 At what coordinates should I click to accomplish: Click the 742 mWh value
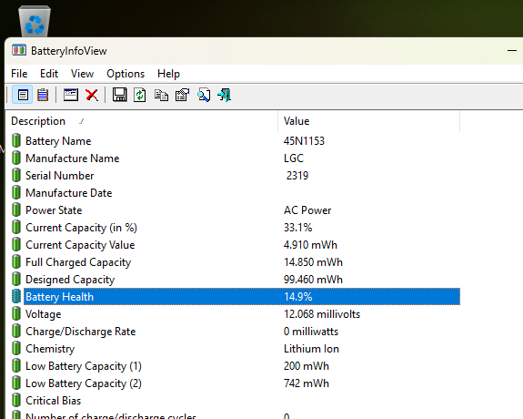click(x=307, y=383)
